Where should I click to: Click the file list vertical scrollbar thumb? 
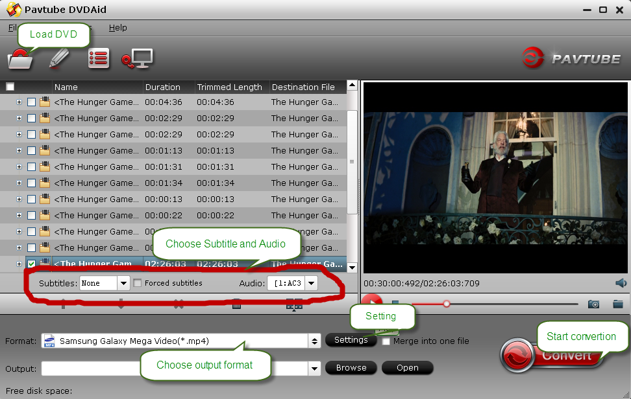(352, 161)
